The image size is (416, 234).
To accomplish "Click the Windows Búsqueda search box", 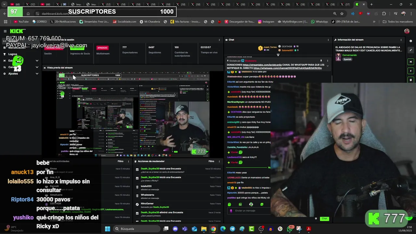I will (136, 229).
